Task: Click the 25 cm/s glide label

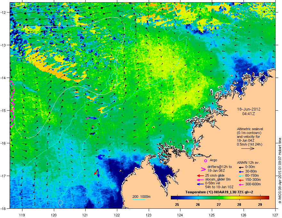Action: [x=215, y=175]
